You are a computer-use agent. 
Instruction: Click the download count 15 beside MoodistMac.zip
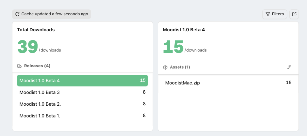click(289, 83)
